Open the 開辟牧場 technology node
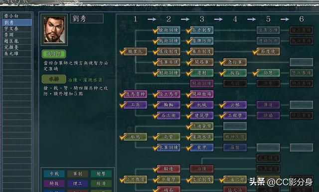The height and width of the screenshot is (192, 319). (x=202, y=94)
